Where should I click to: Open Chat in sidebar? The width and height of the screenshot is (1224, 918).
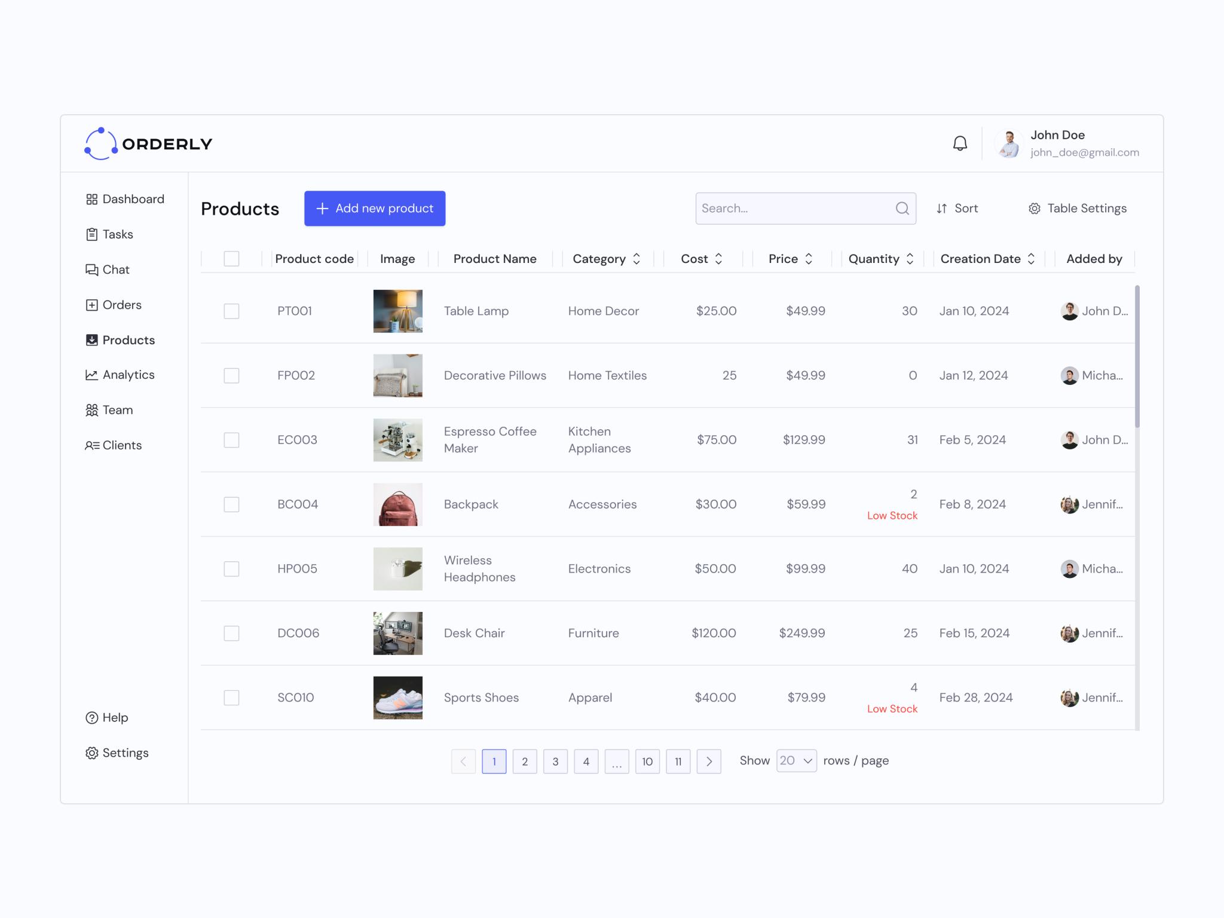pos(108,270)
